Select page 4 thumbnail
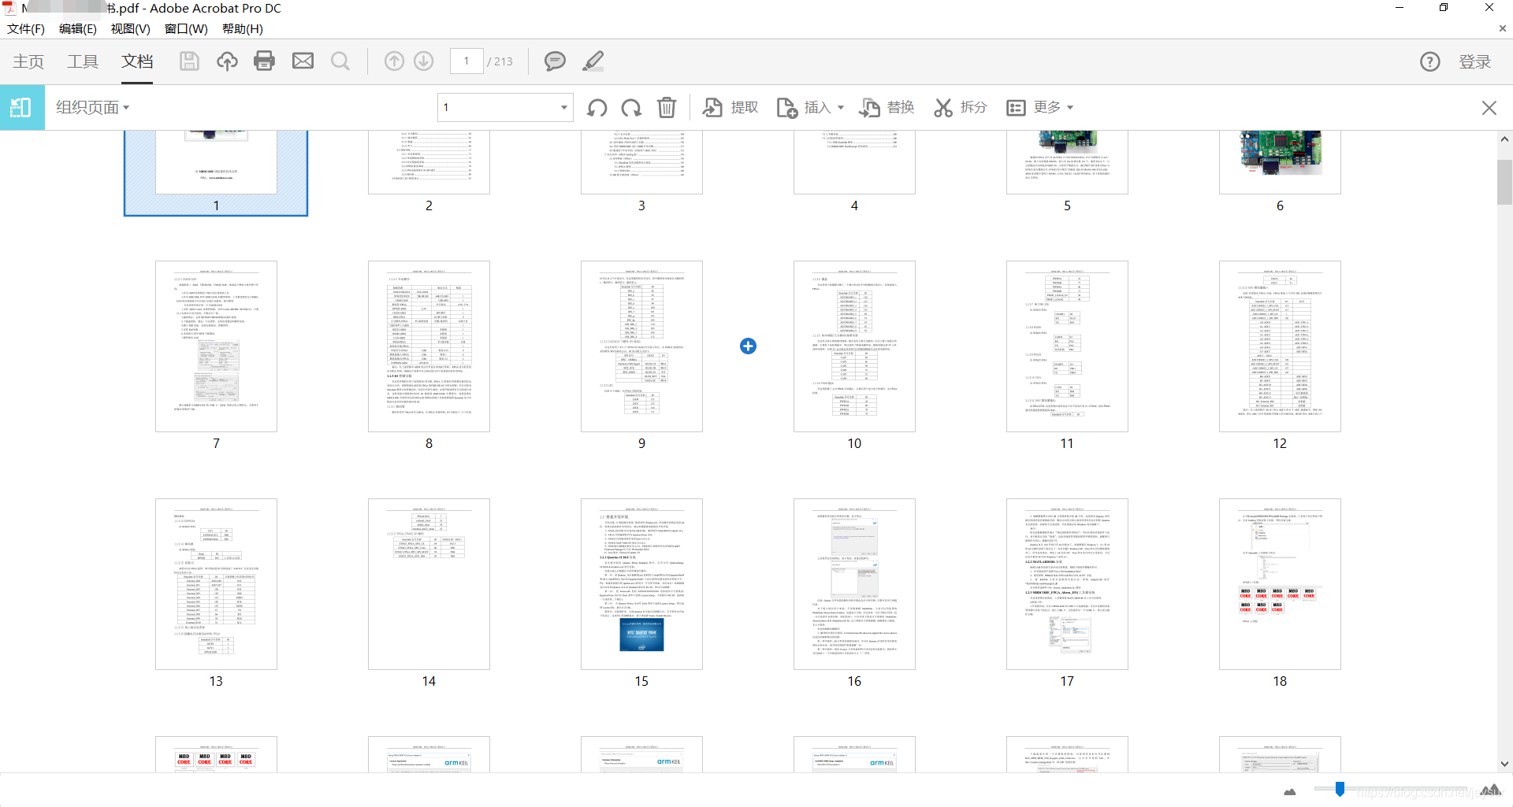This screenshot has width=1513, height=807. [854, 162]
